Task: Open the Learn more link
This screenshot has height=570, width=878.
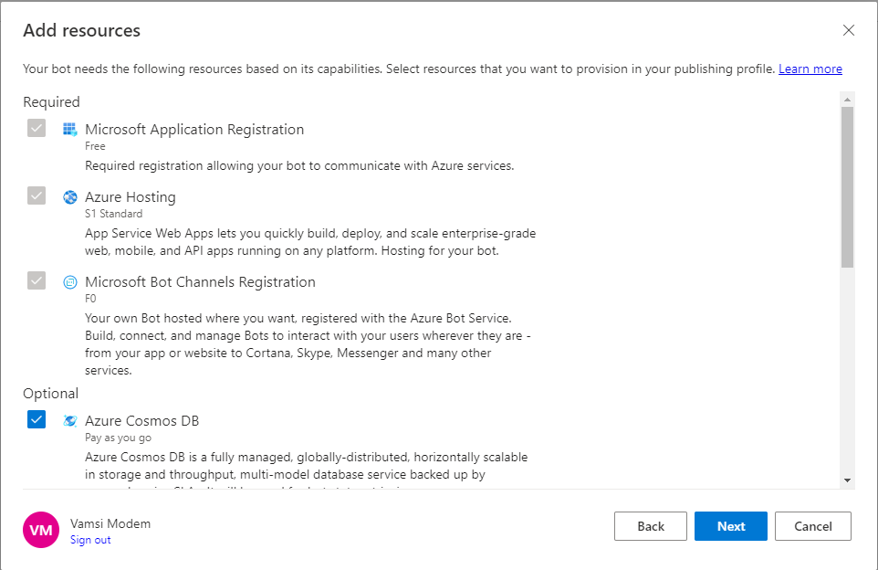Action: pyautogui.click(x=810, y=69)
